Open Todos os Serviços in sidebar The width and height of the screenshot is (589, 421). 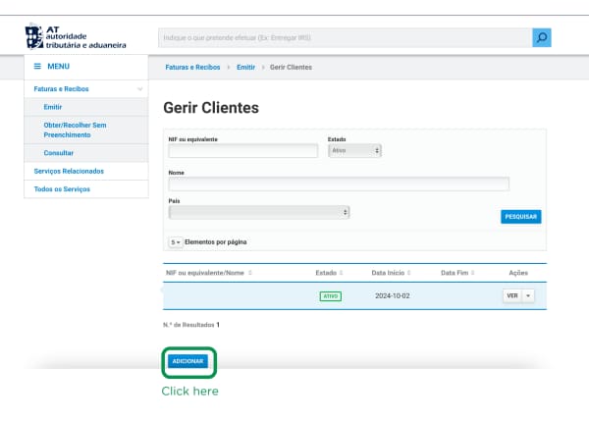(x=62, y=188)
